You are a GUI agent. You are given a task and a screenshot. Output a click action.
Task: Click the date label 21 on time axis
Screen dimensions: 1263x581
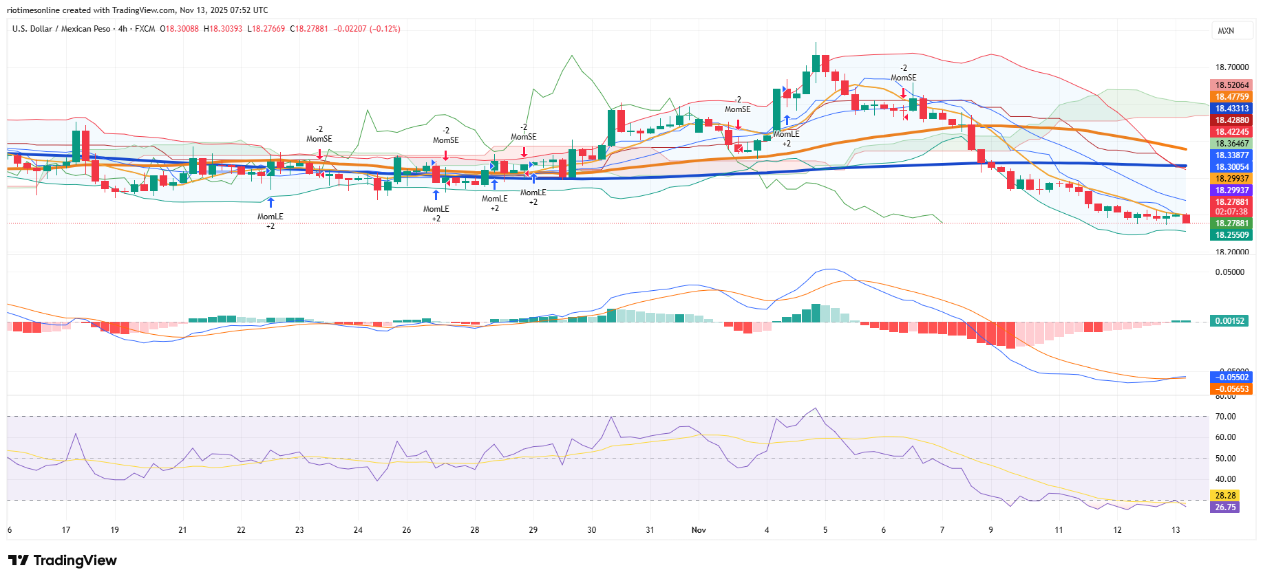pos(182,530)
